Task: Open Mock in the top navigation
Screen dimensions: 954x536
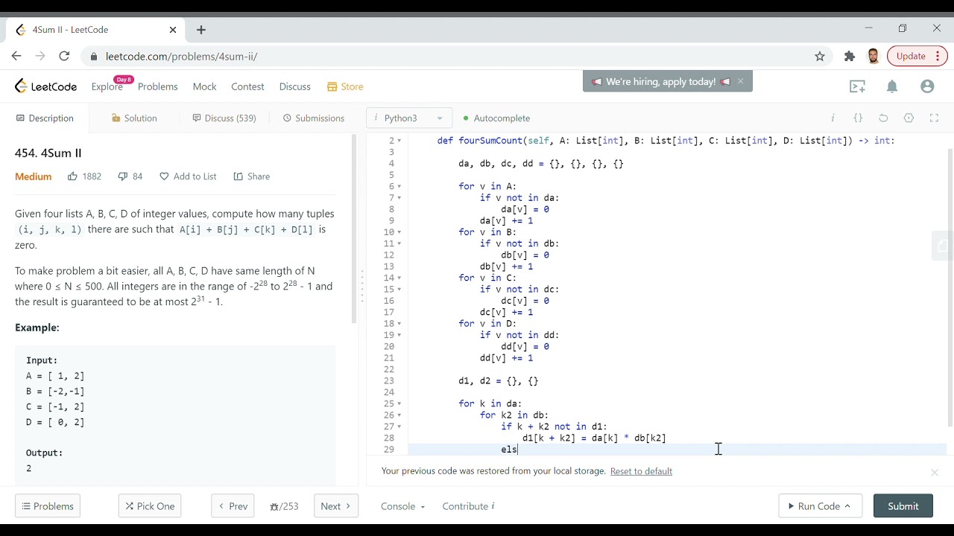Action: (x=204, y=86)
